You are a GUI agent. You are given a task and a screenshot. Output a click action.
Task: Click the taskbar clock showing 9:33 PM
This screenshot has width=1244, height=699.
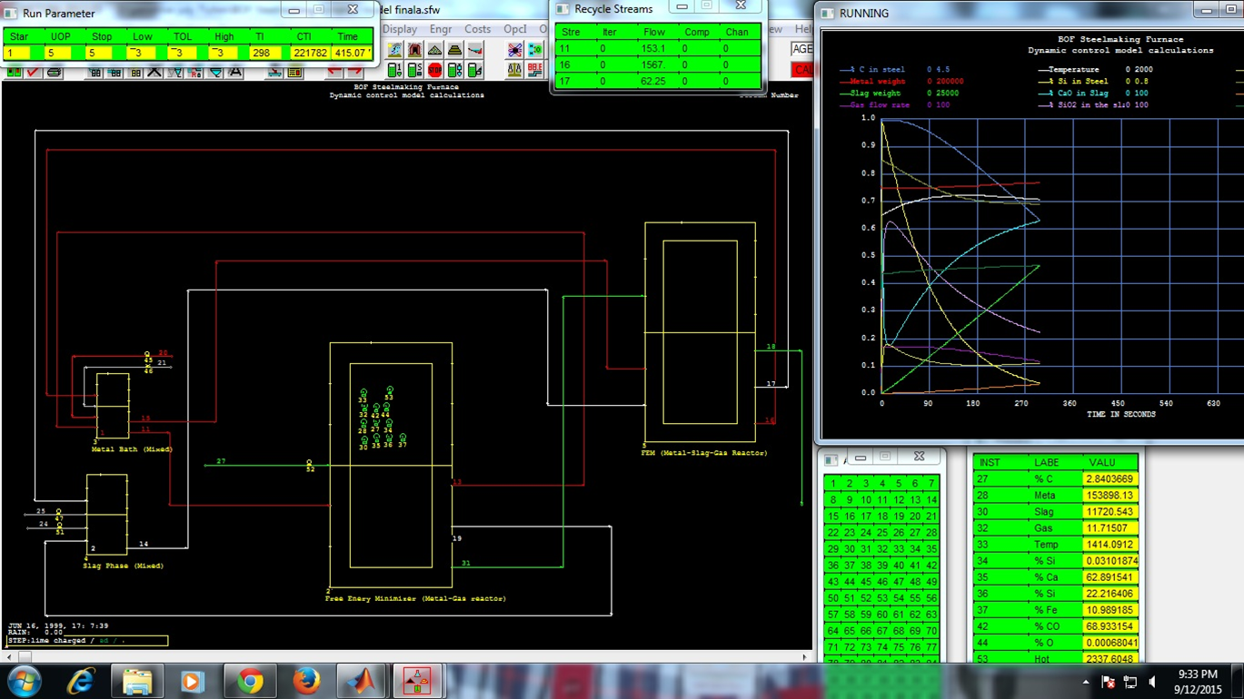(x=1197, y=682)
